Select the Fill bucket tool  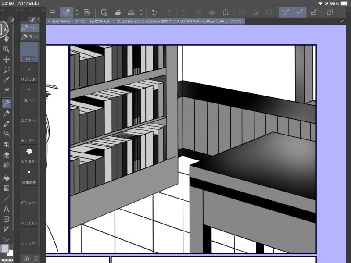pos(6,178)
